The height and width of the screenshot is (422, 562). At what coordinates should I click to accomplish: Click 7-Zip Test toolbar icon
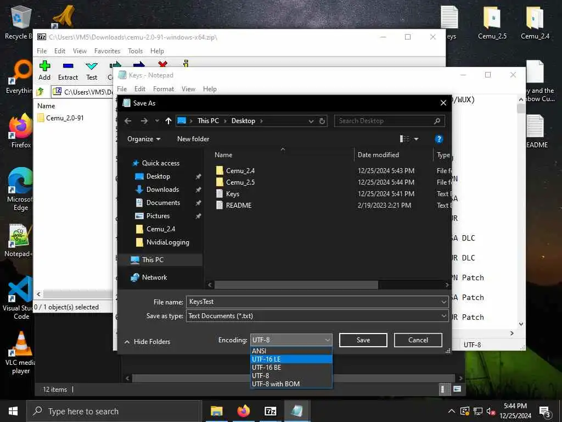[x=92, y=70]
